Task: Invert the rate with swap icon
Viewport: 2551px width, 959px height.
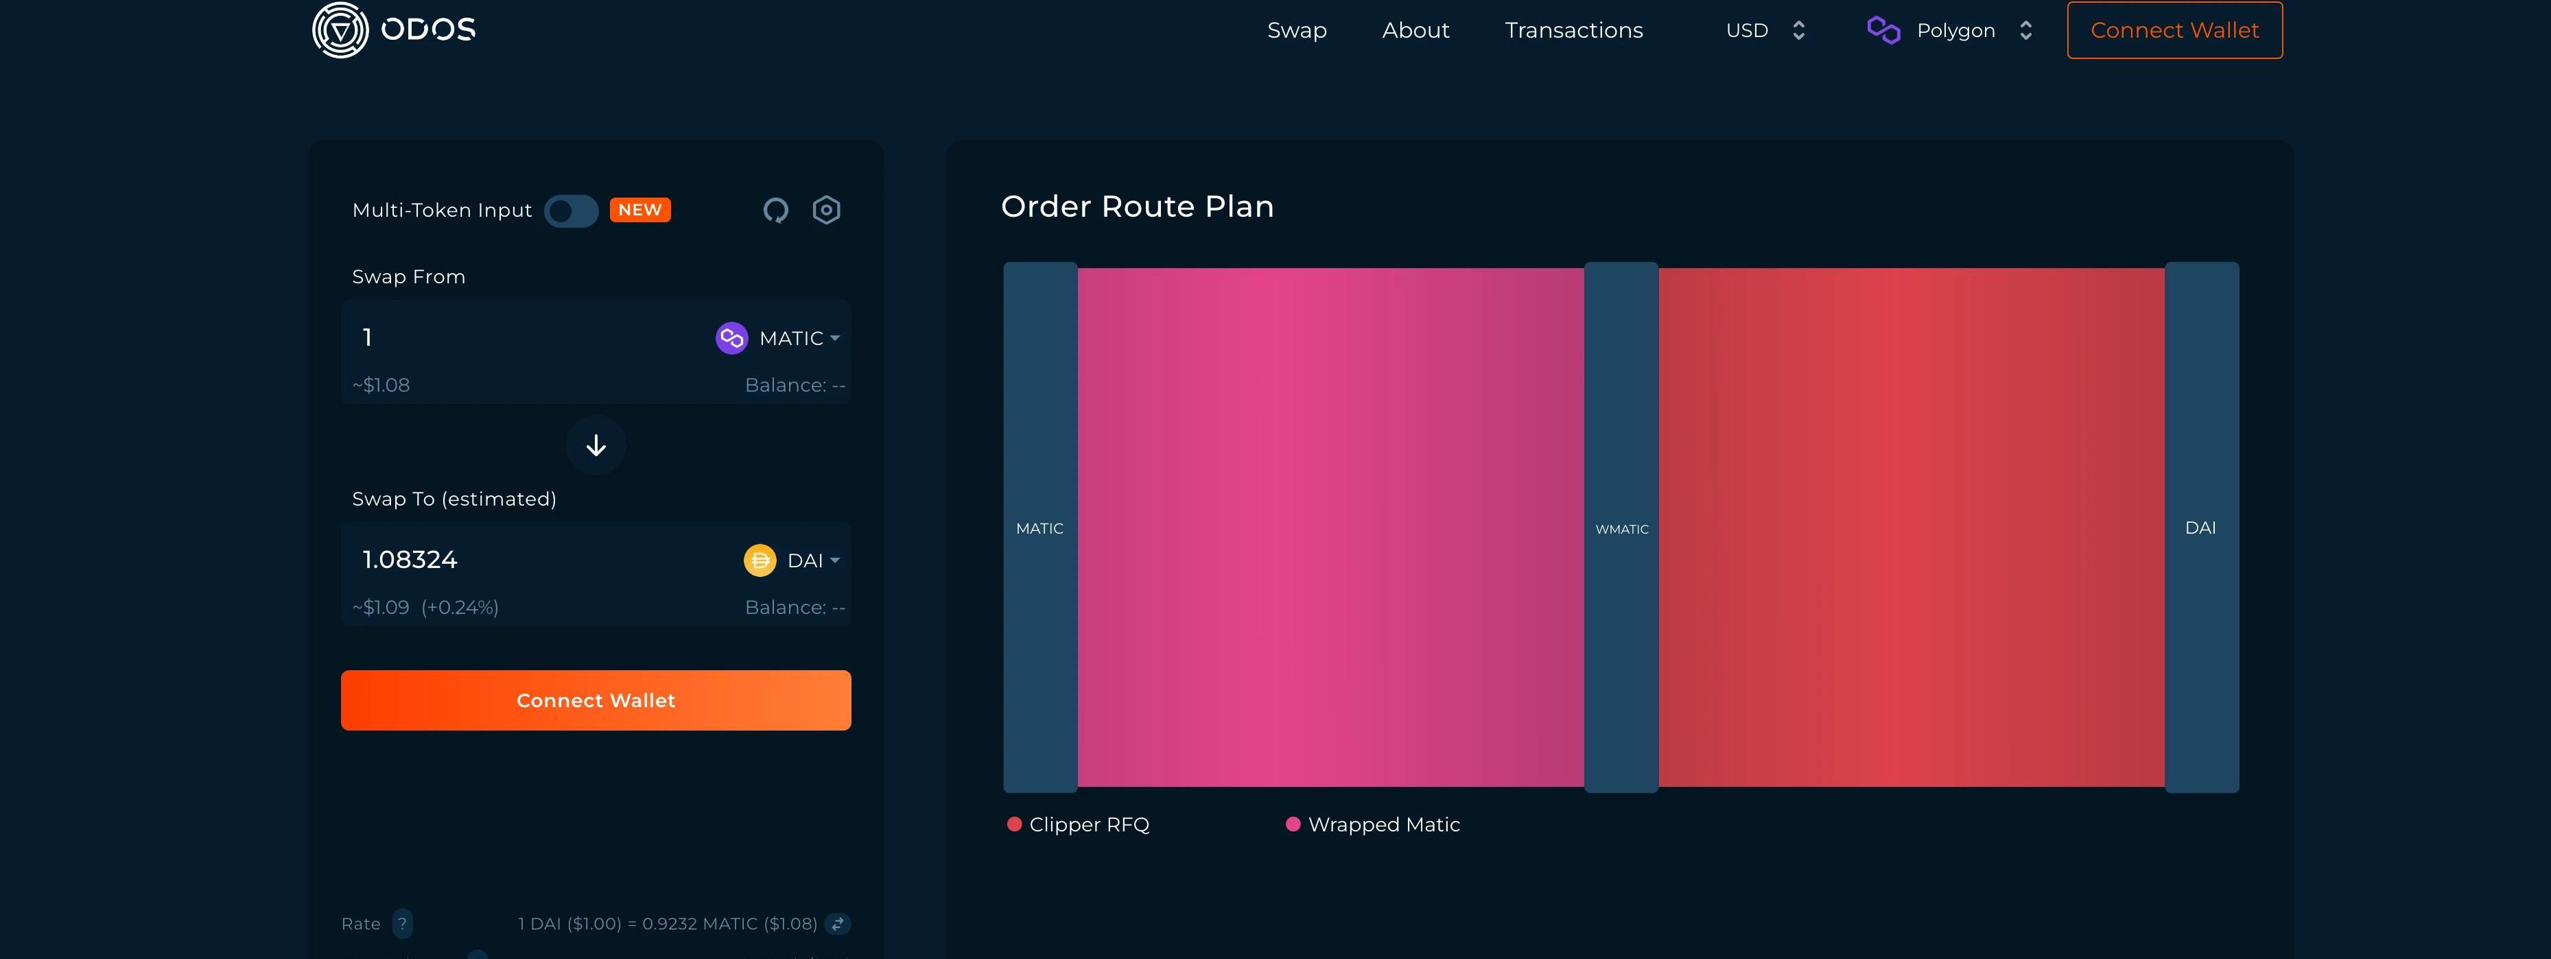Action: [x=838, y=923]
